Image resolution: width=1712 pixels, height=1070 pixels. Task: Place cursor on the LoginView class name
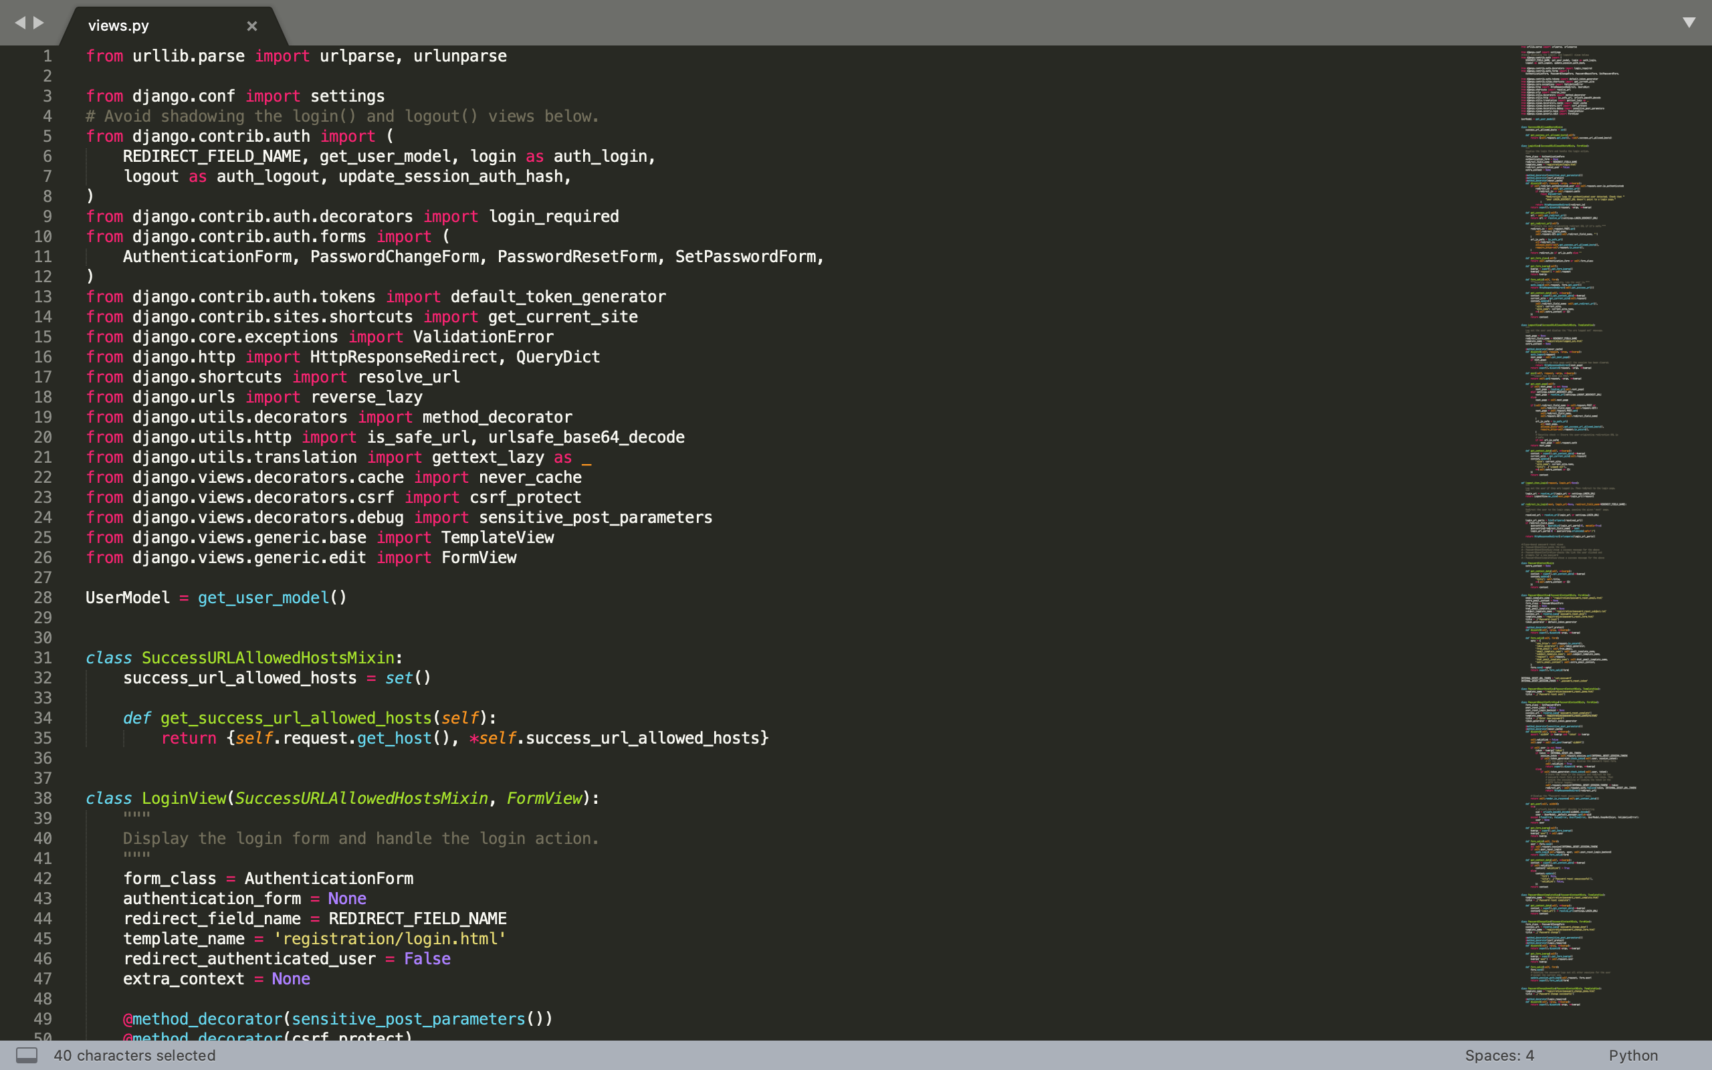pyautogui.click(x=183, y=798)
